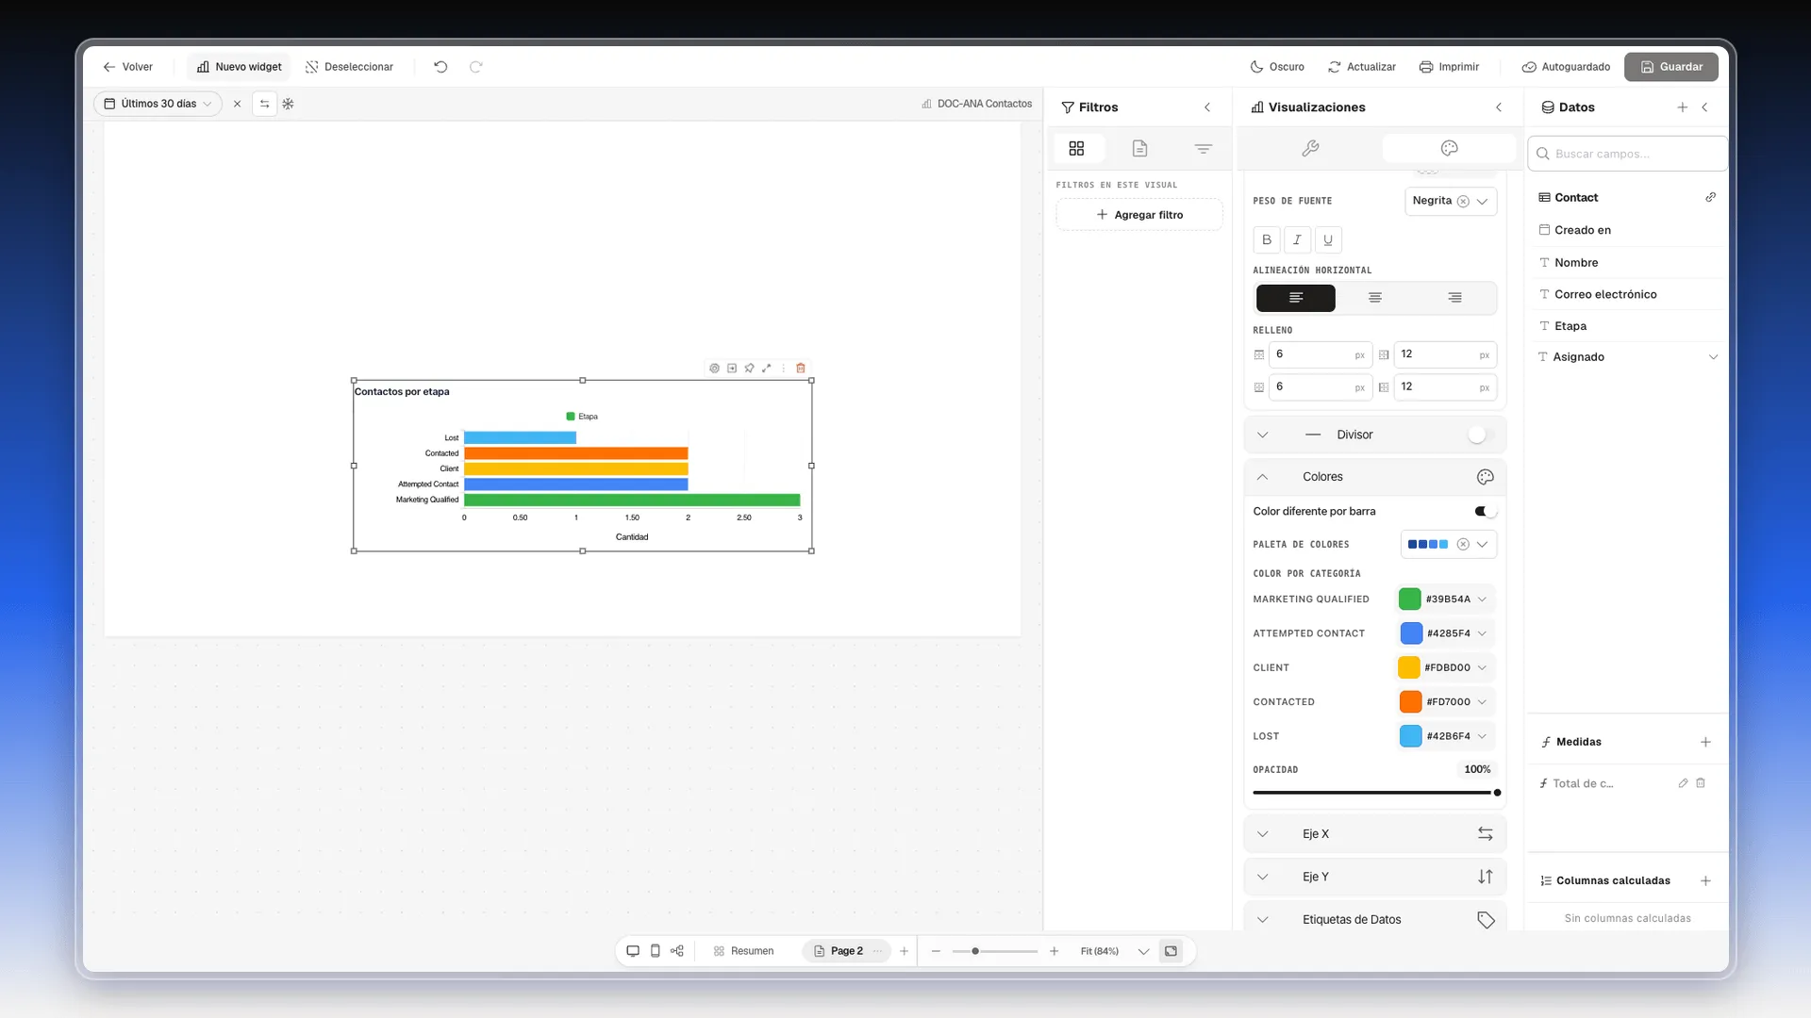The width and height of the screenshot is (1811, 1018).
Task: Click the Nuevo widget button
Action: (x=240, y=67)
